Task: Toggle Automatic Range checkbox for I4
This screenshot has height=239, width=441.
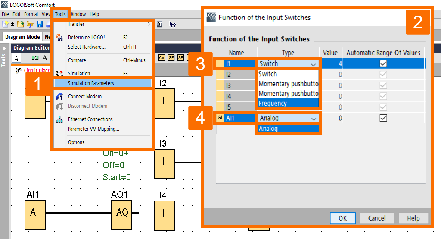Action: coord(383,96)
